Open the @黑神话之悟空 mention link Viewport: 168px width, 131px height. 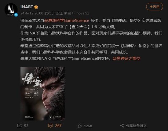click(126, 58)
